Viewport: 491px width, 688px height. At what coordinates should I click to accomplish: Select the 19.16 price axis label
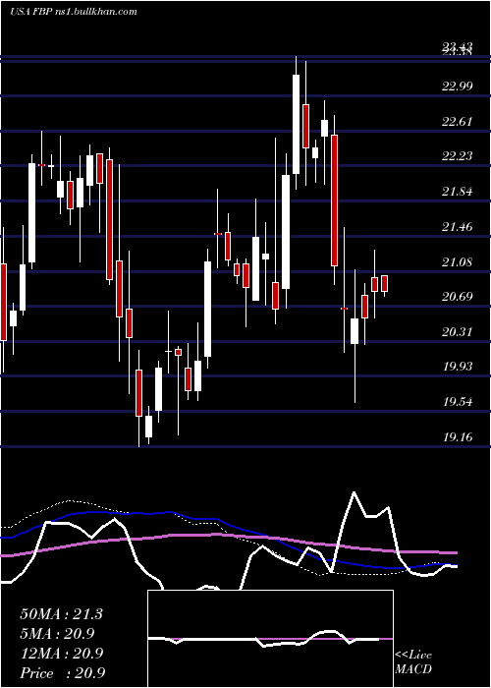pyautogui.click(x=458, y=437)
